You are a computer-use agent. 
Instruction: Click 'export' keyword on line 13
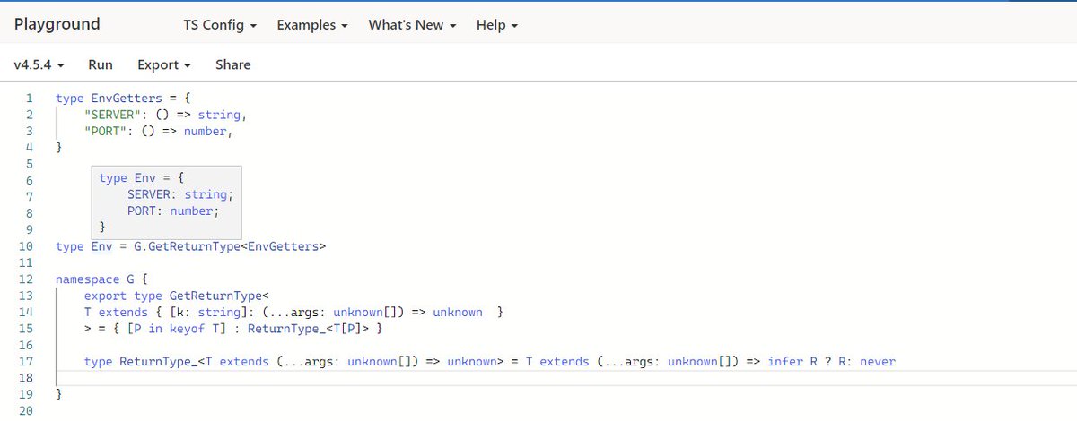(x=105, y=296)
